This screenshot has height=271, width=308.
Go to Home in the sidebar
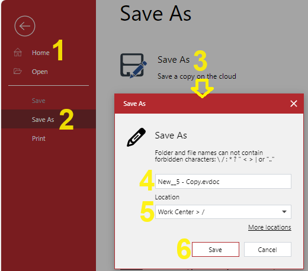(x=41, y=53)
